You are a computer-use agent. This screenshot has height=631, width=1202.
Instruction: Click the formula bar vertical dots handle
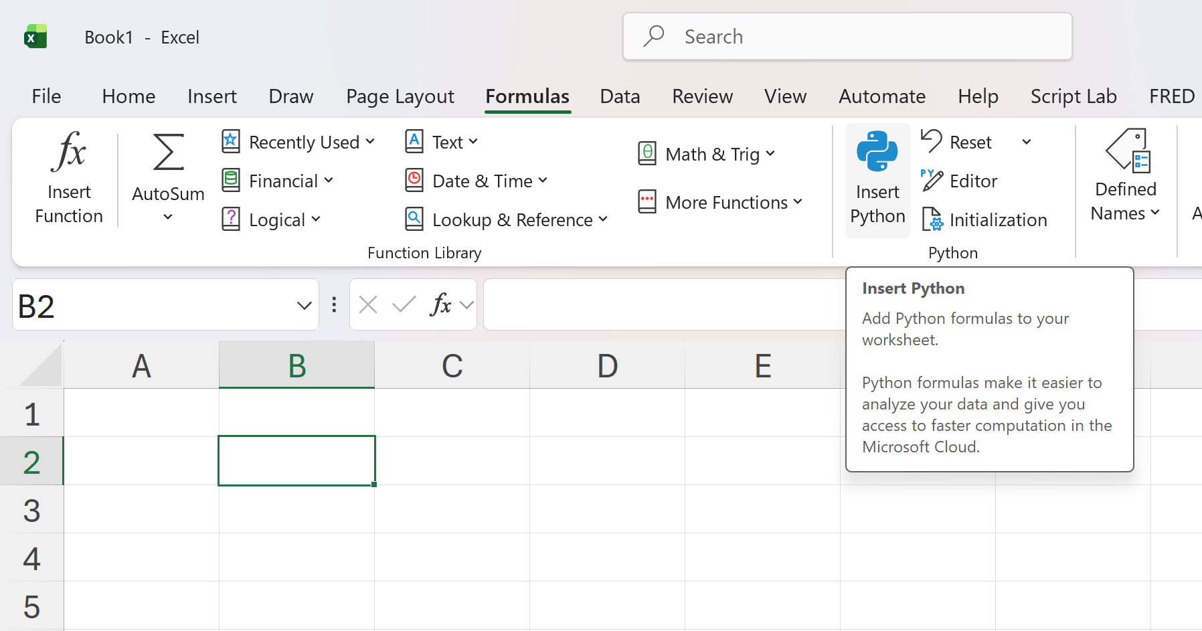pos(334,305)
